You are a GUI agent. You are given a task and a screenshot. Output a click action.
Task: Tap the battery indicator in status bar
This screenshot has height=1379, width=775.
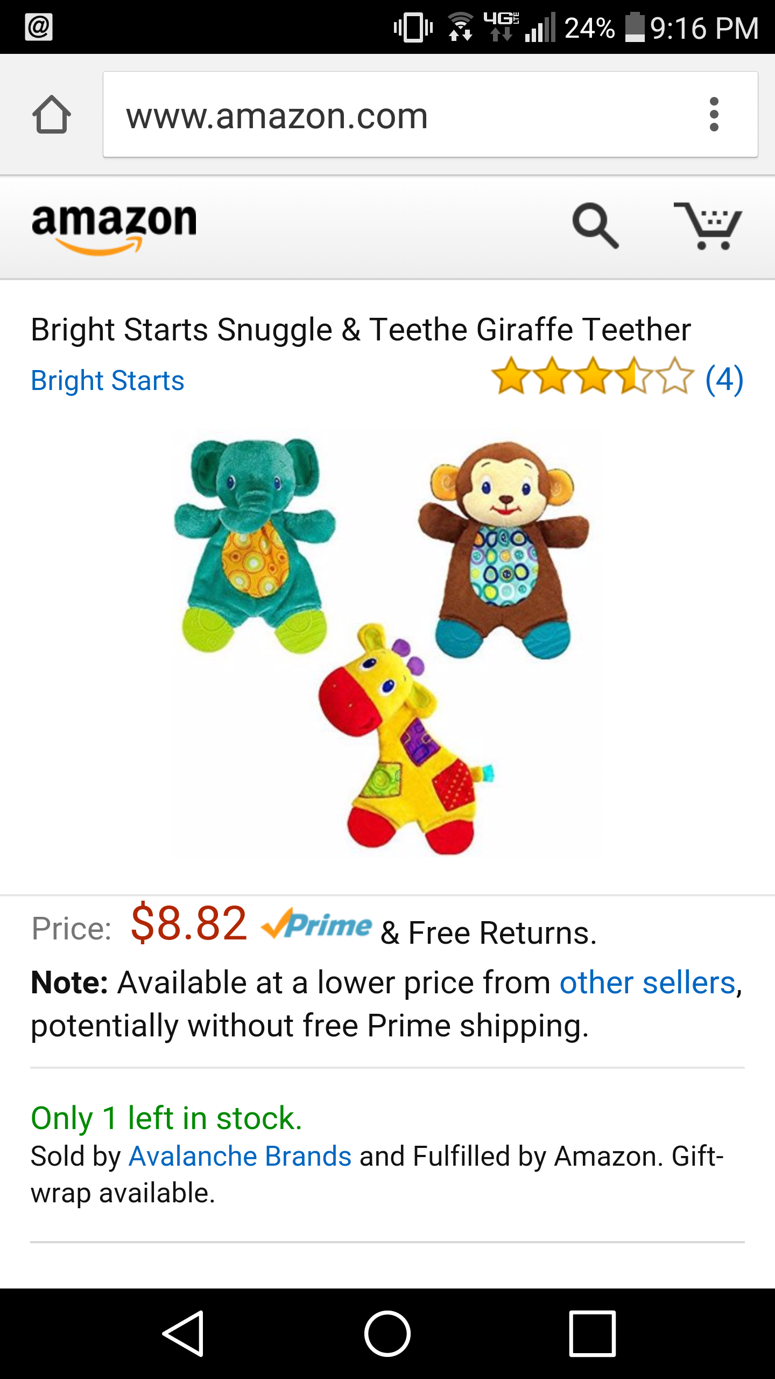click(635, 27)
